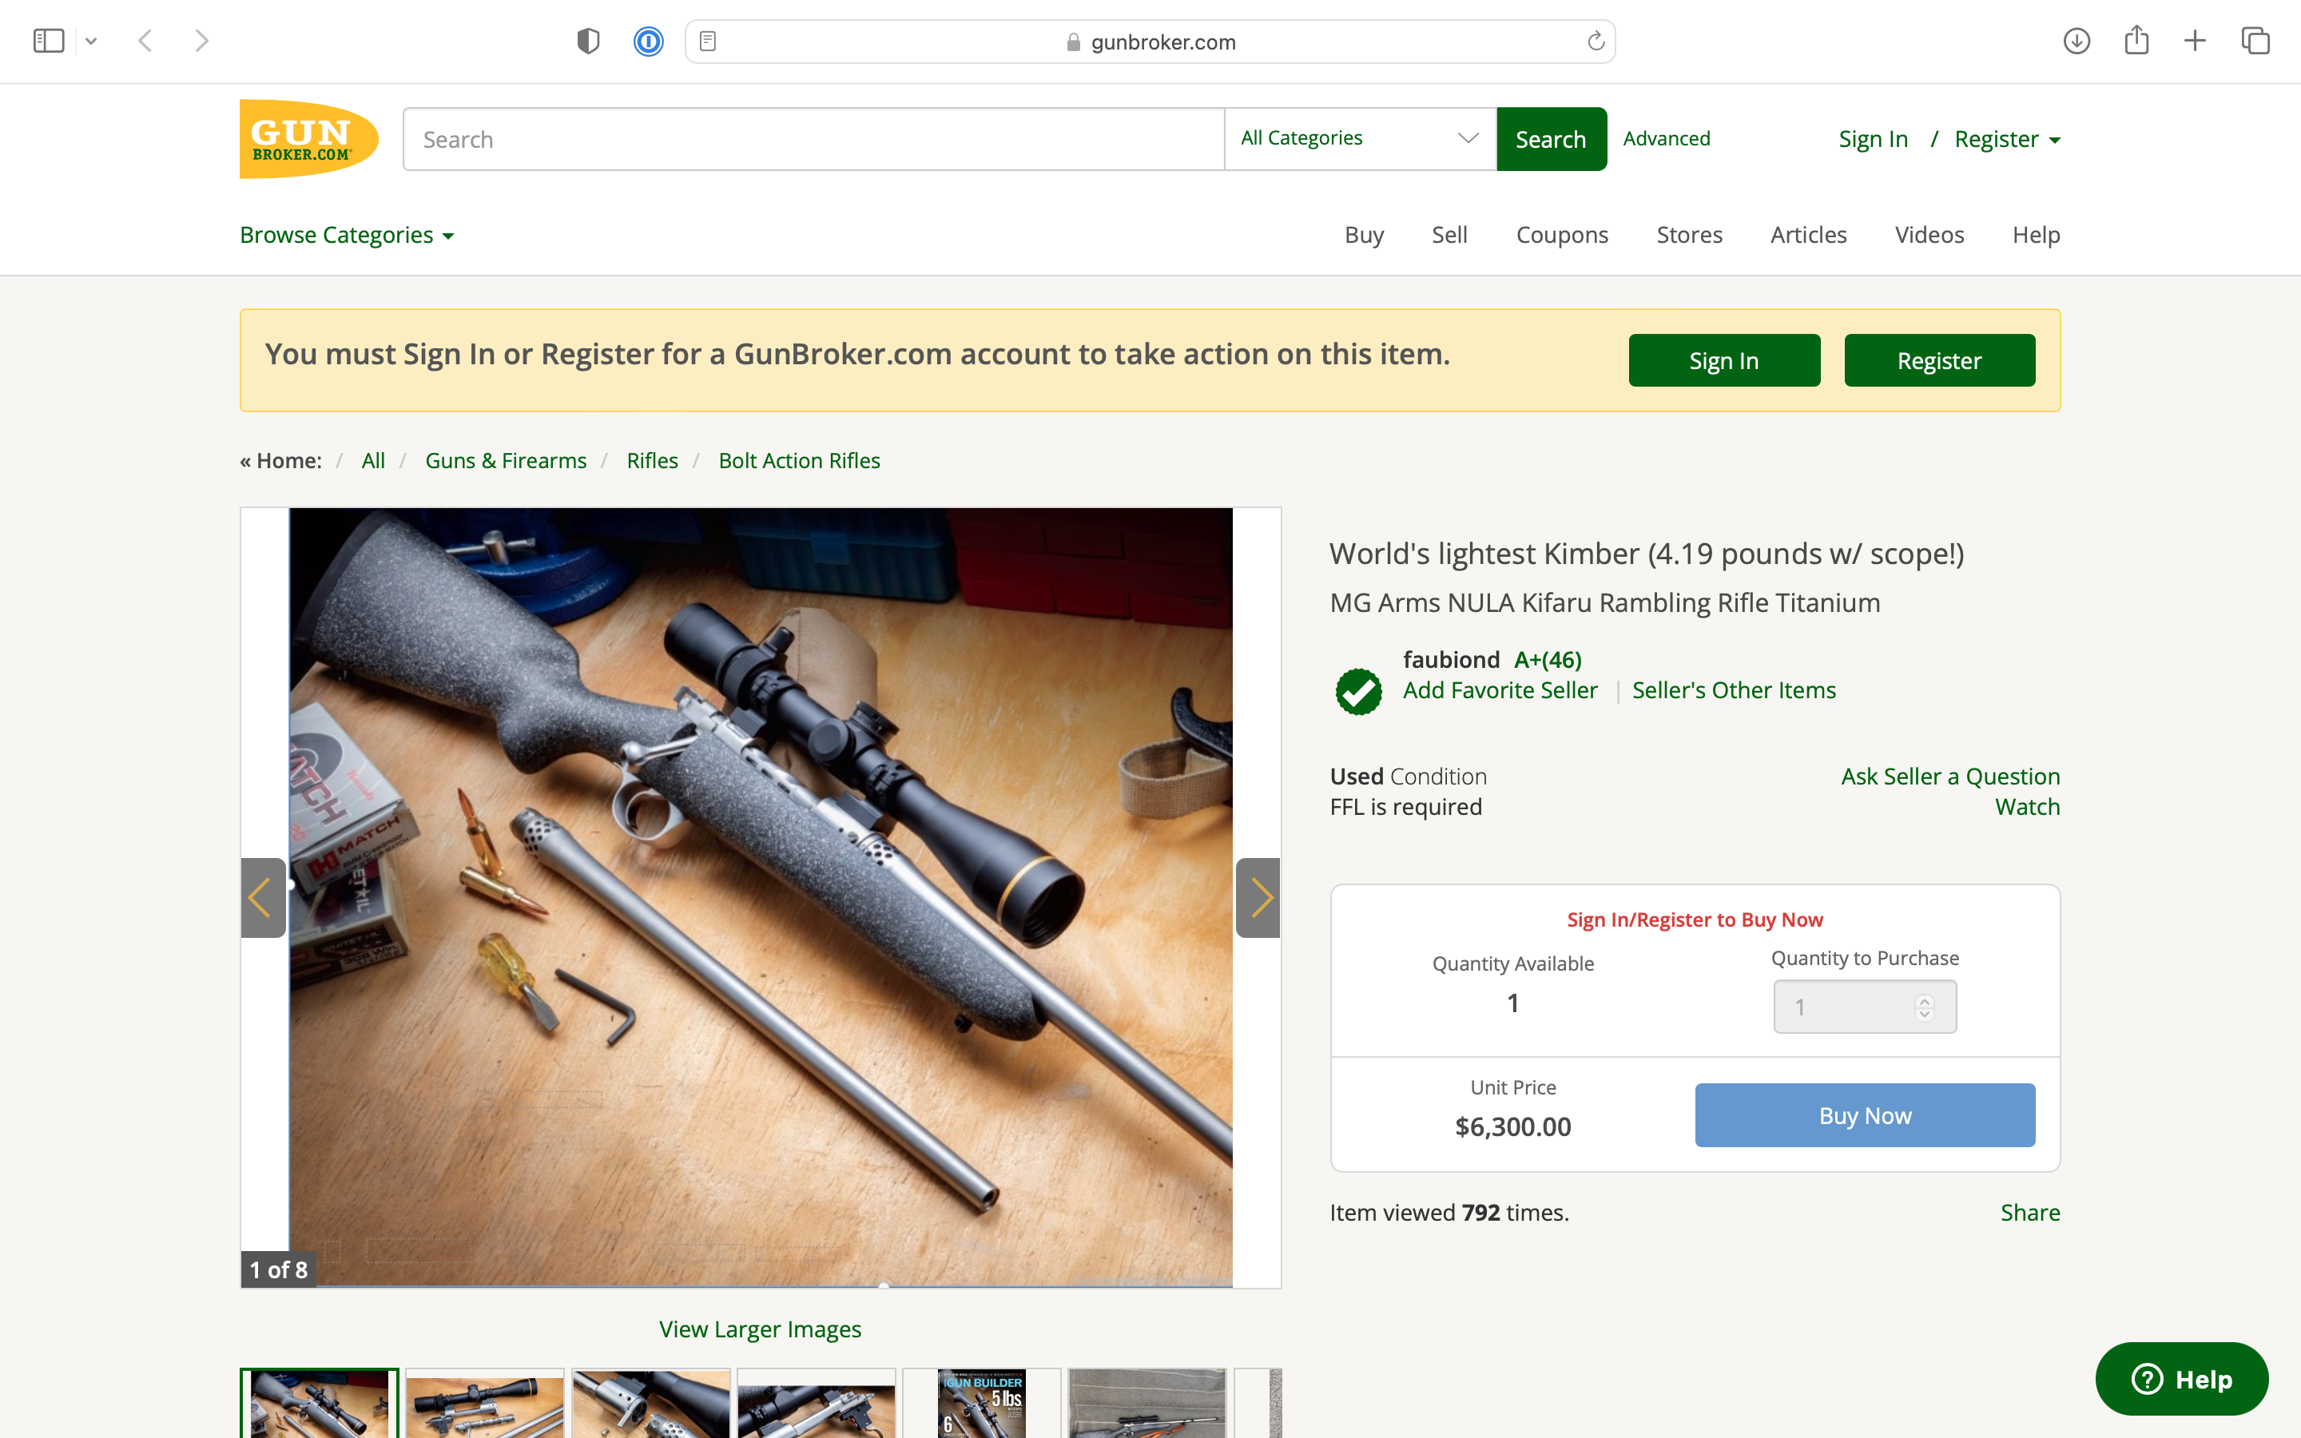This screenshot has width=2301, height=1438.
Task: Click the blue Buy Now button
Action: (x=1865, y=1114)
